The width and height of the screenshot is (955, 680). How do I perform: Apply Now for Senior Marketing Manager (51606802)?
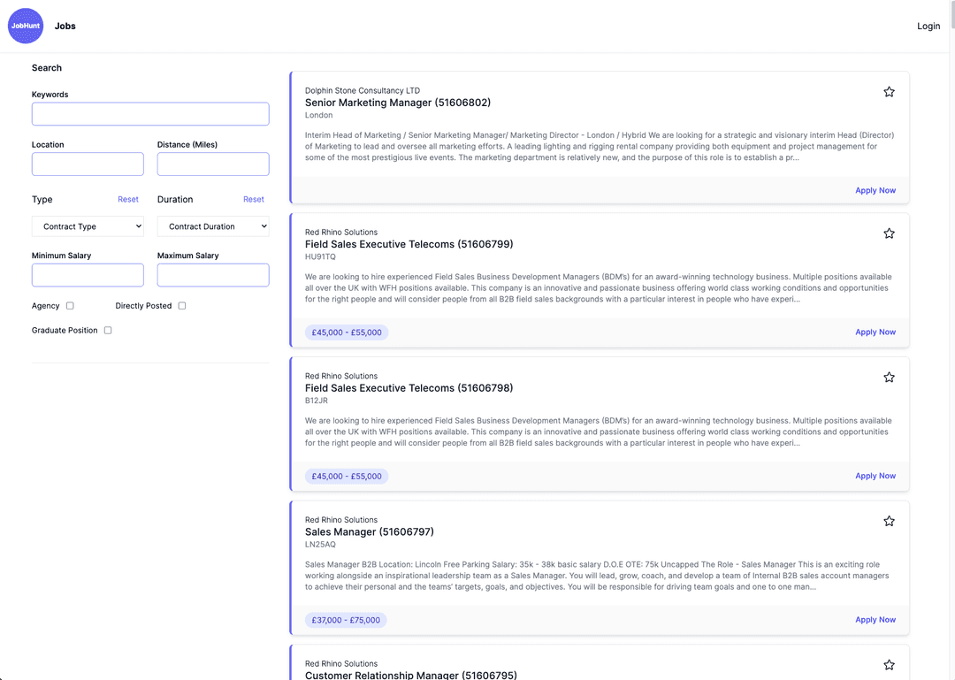pyautogui.click(x=875, y=190)
